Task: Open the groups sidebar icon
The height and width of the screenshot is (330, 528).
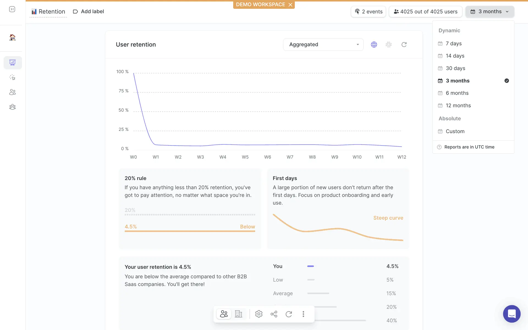Action: point(12,107)
